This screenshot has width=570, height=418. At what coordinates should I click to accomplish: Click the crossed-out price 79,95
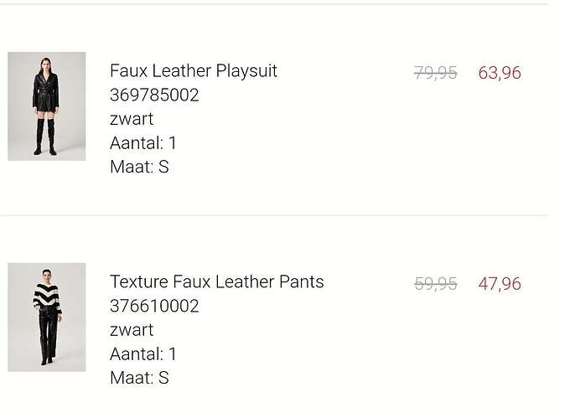coord(436,73)
